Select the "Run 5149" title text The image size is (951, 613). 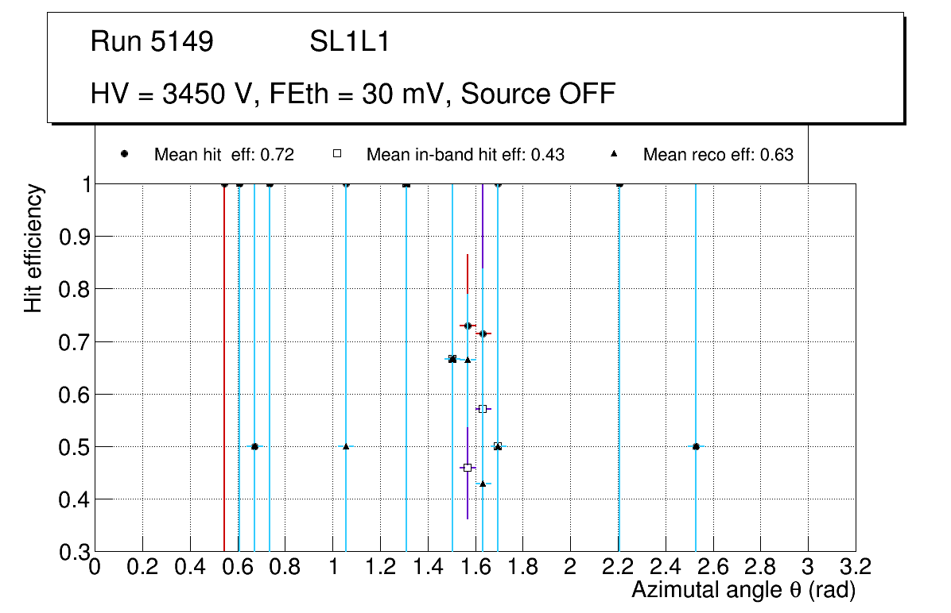click(152, 42)
